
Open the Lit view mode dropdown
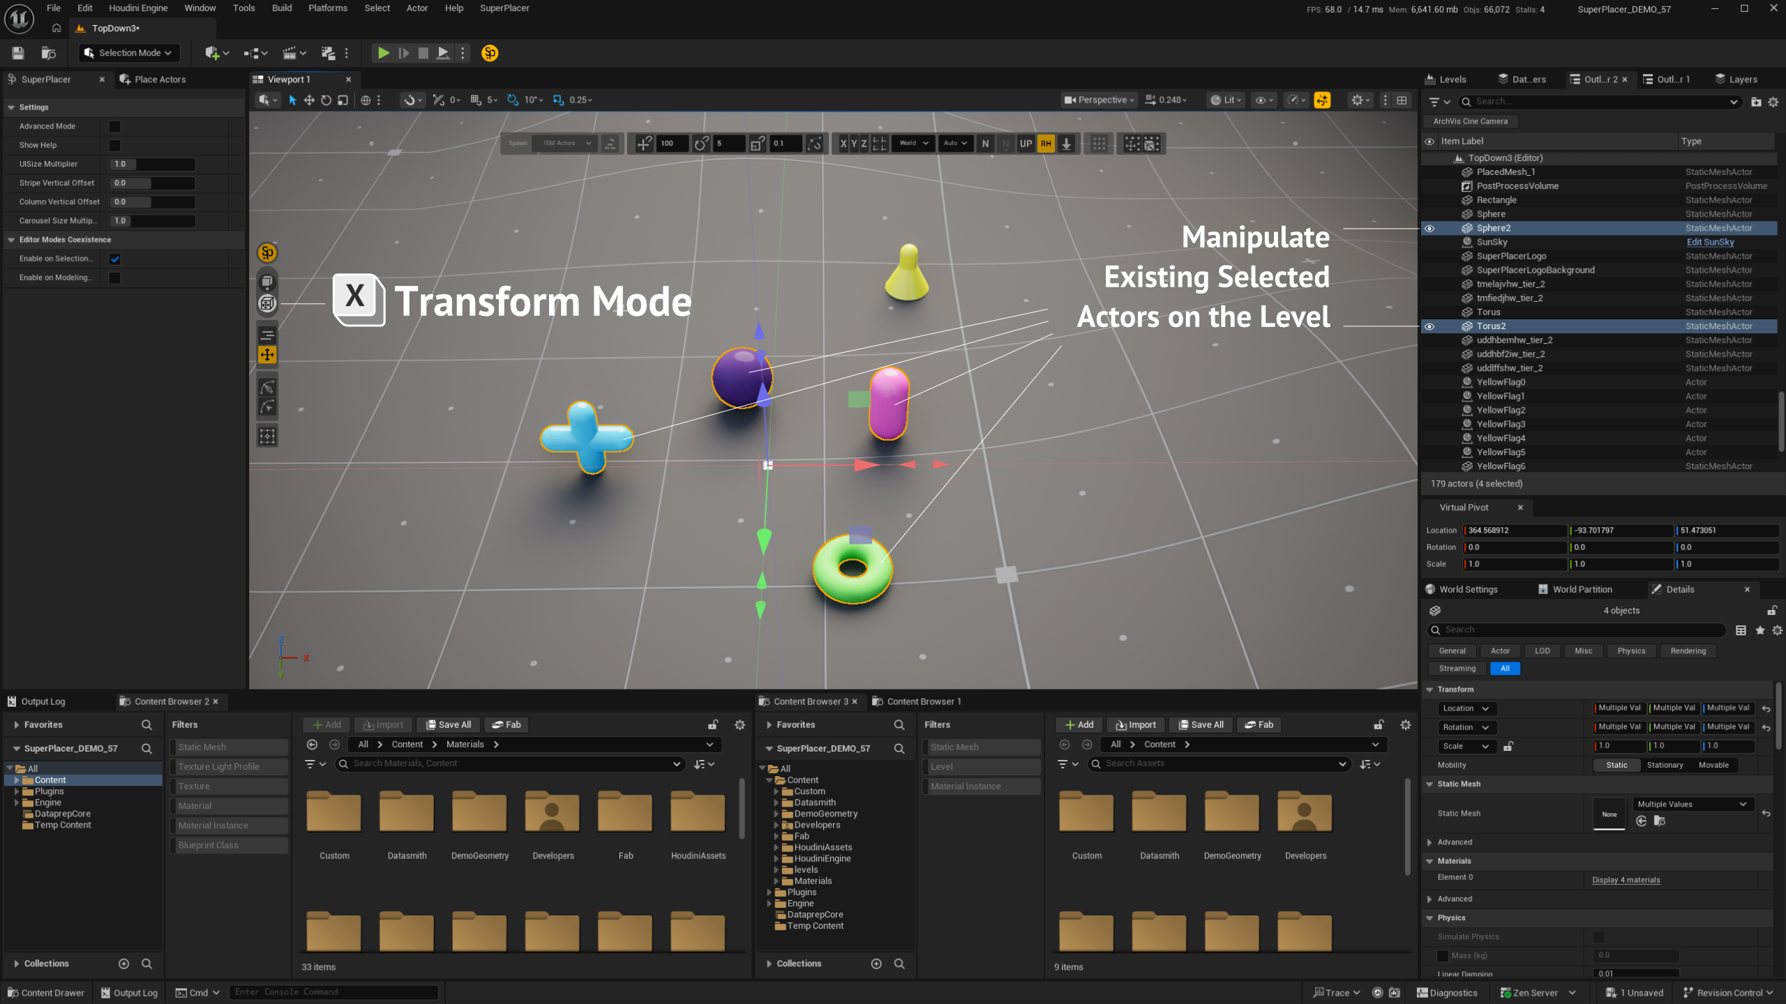point(1225,100)
